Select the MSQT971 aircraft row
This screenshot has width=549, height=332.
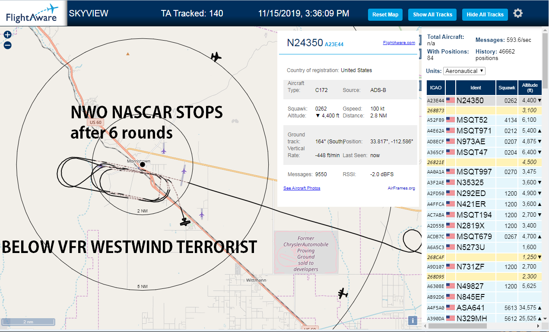[x=484, y=130]
